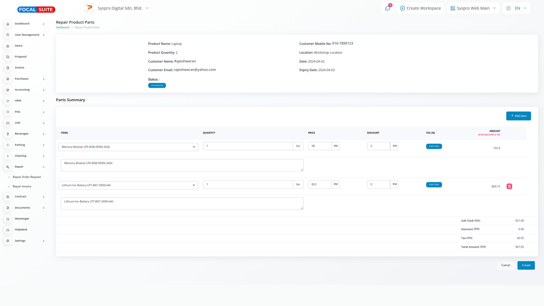
Task: Open Repair Invoice submenu item
Action: 22,186
